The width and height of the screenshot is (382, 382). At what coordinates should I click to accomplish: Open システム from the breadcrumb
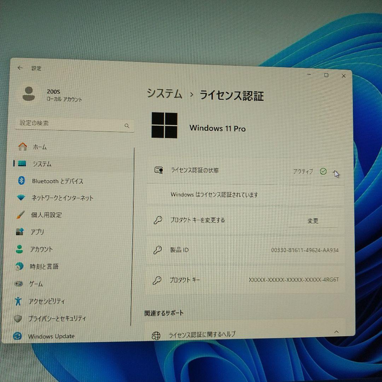pyautogui.click(x=165, y=94)
